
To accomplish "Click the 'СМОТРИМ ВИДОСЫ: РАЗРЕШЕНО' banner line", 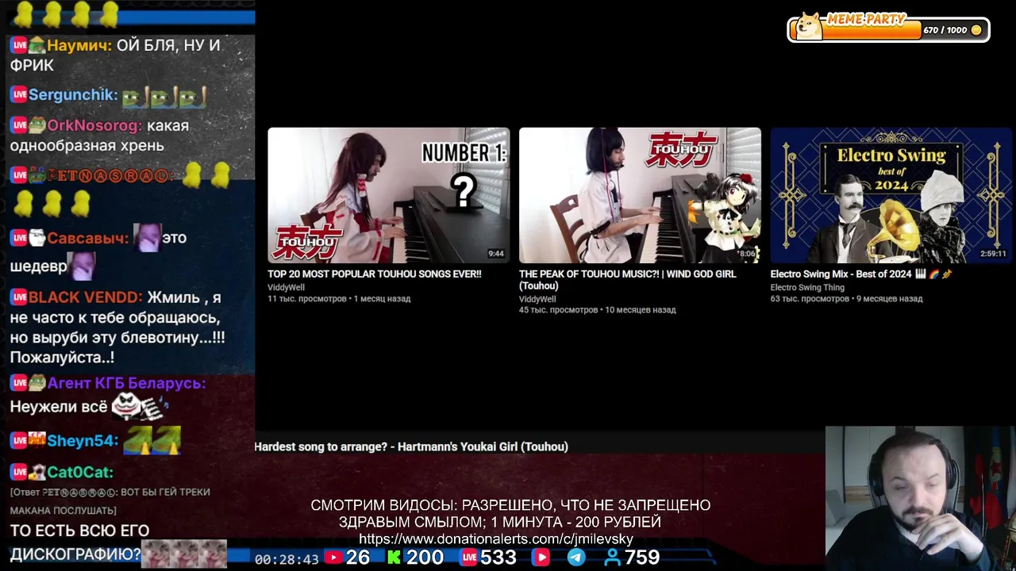I will (510, 505).
